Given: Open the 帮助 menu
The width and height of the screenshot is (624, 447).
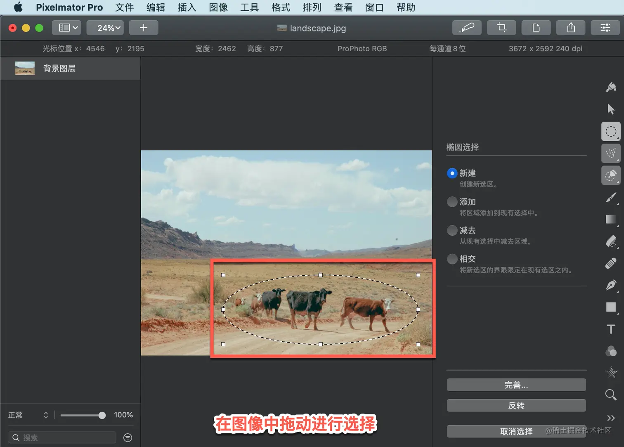Looking at the screenshot, I should (406, 7).
